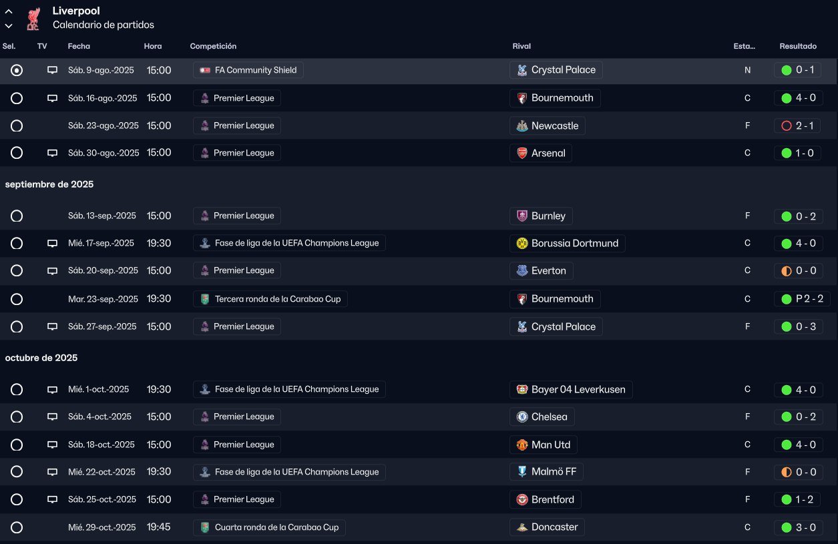The image size is (838, 544).
Task: Click the Man Utd crest icon
Action: coord(521,445)
